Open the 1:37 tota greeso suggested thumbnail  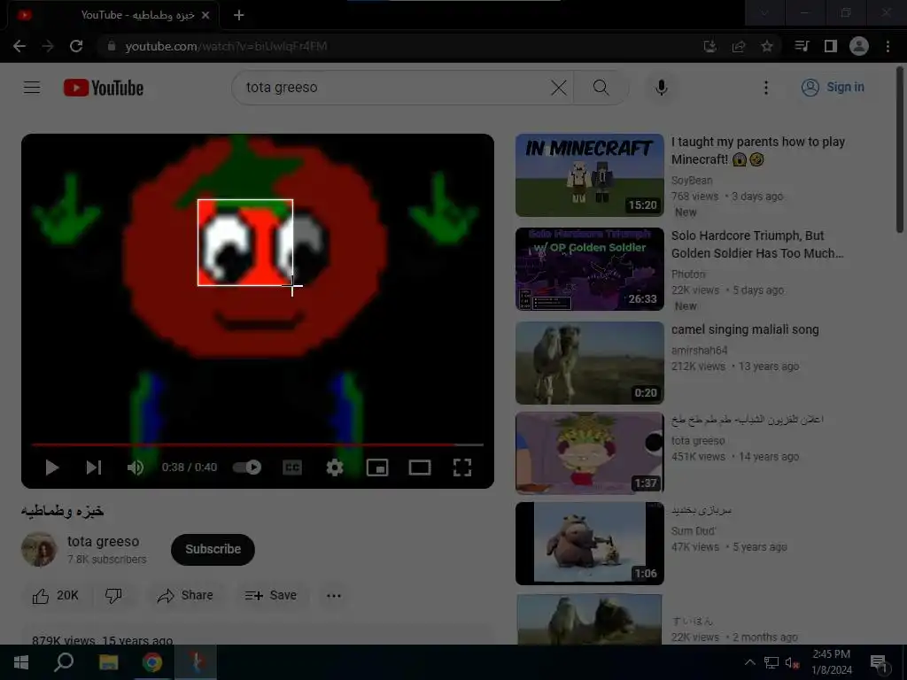coord(589,452)
